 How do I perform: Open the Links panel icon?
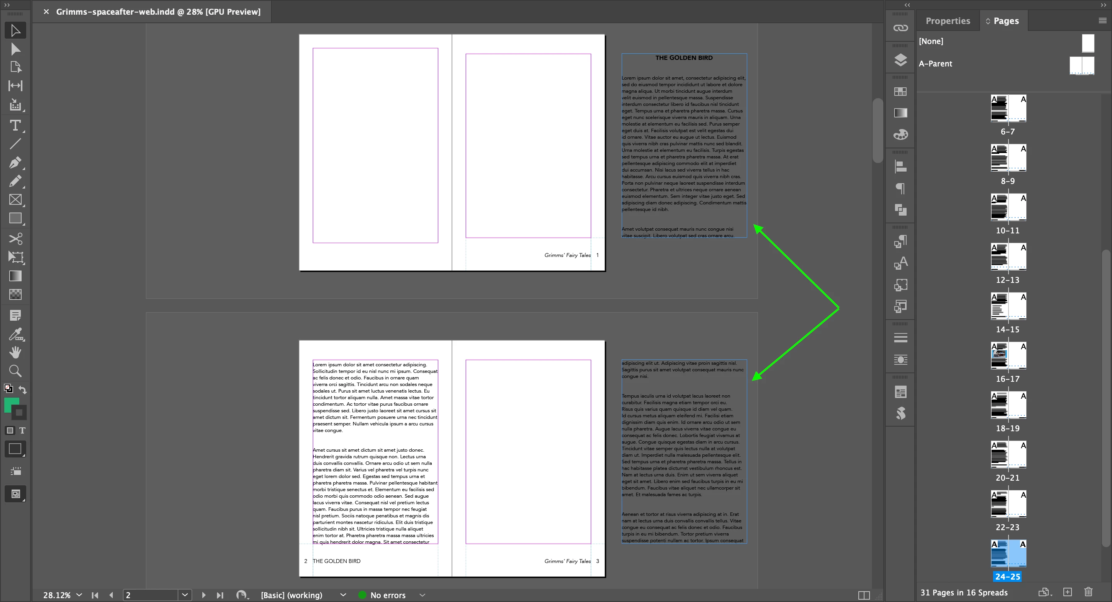(x=900, y=28)
